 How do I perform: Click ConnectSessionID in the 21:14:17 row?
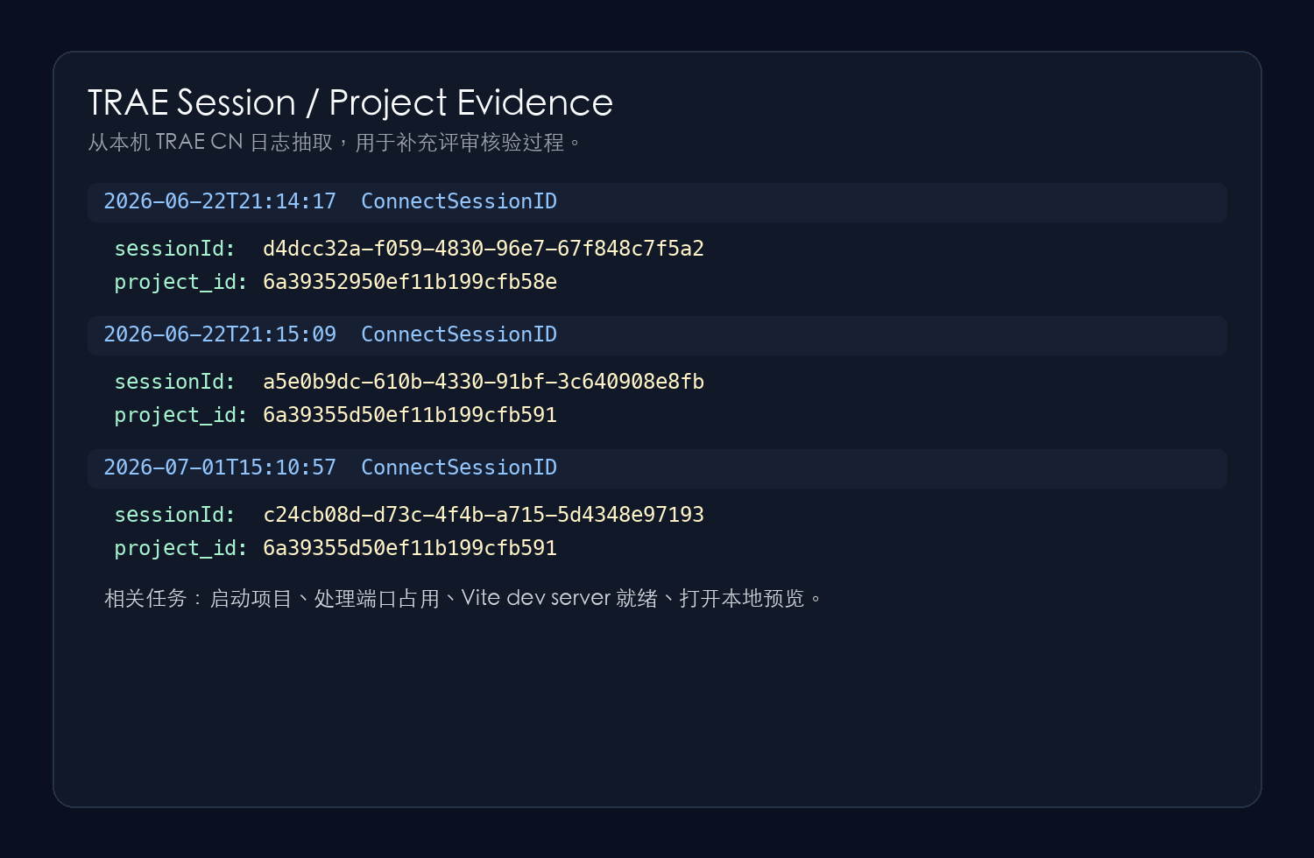click(x=459, y=201)
